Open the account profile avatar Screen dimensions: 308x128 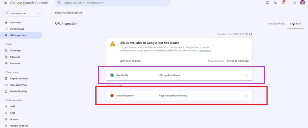(x=302, y=3)
